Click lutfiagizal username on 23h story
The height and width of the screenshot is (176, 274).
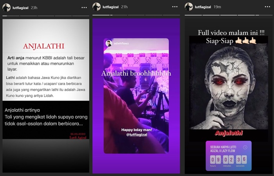[x=20, y=8]
